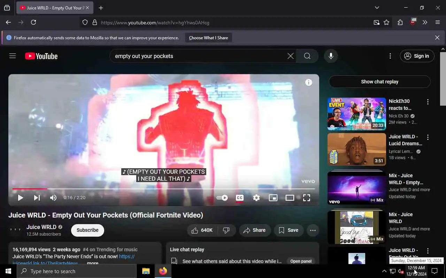Screen dimensions: 446x278
Task: Open Firefox application menu
Action: coord(438,23)
